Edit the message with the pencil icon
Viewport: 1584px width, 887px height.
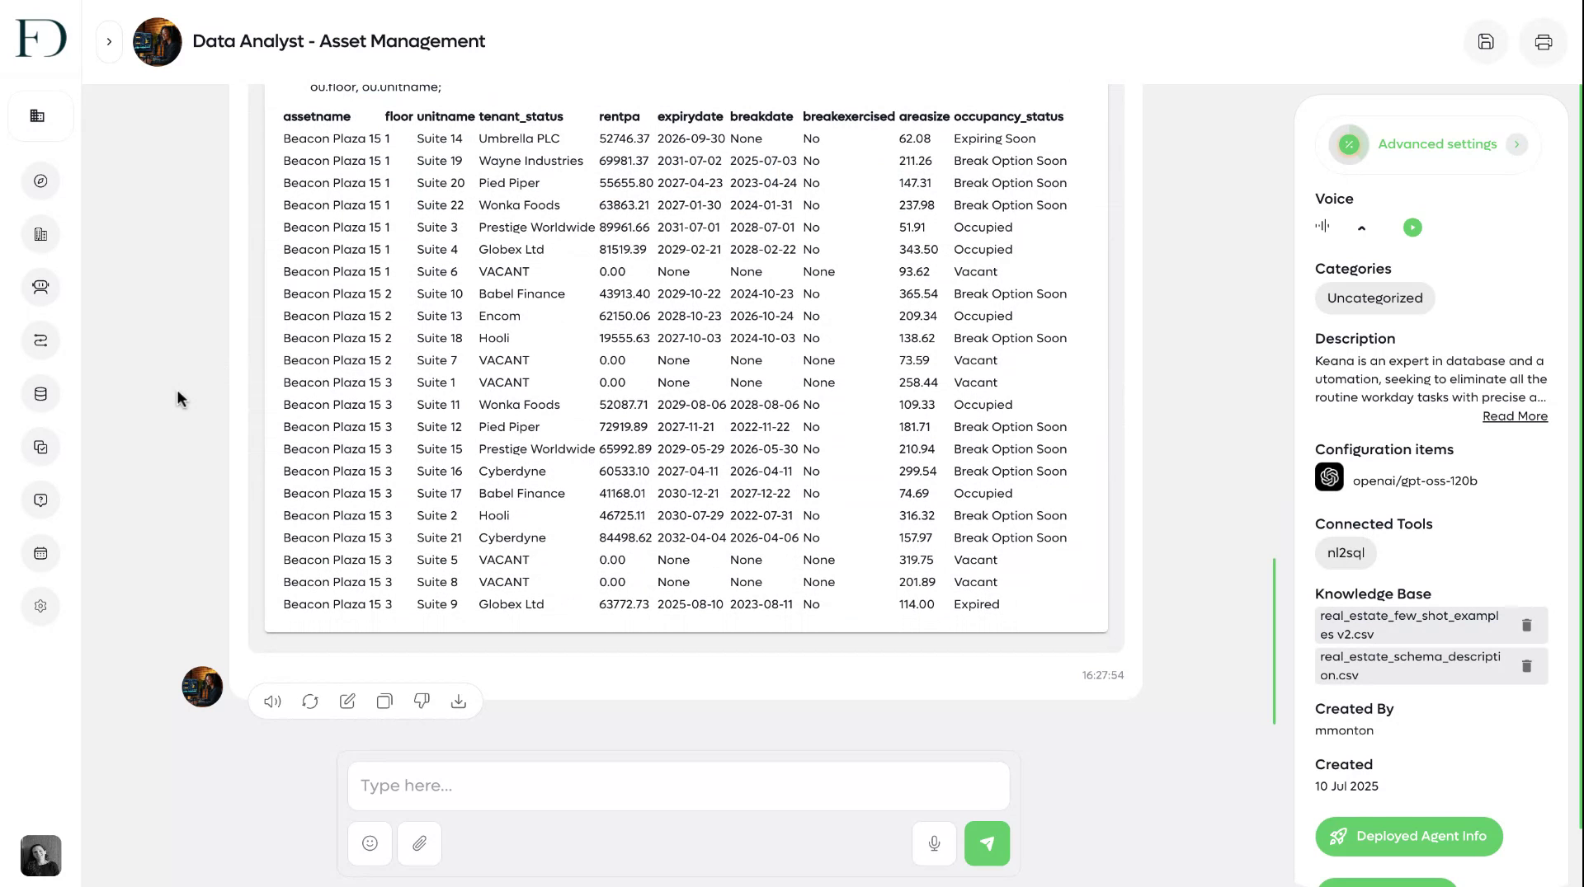point(347,702)
